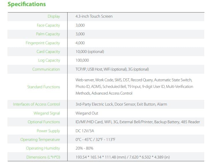210x162 pixels.
Task: Click the Specifications heading
Action: [x=27, y=4]
